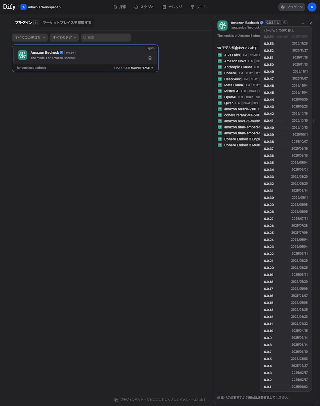Select version 0.0.44

[x=286, y=99]
